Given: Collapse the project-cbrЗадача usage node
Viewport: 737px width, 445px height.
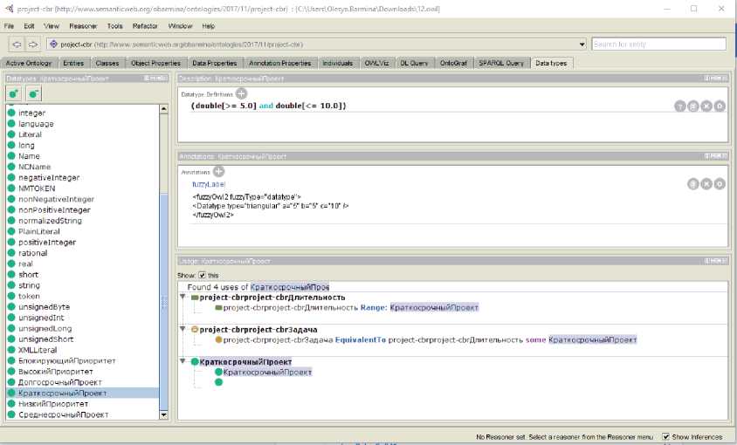Looking at the screenshot, I should 184,329.
